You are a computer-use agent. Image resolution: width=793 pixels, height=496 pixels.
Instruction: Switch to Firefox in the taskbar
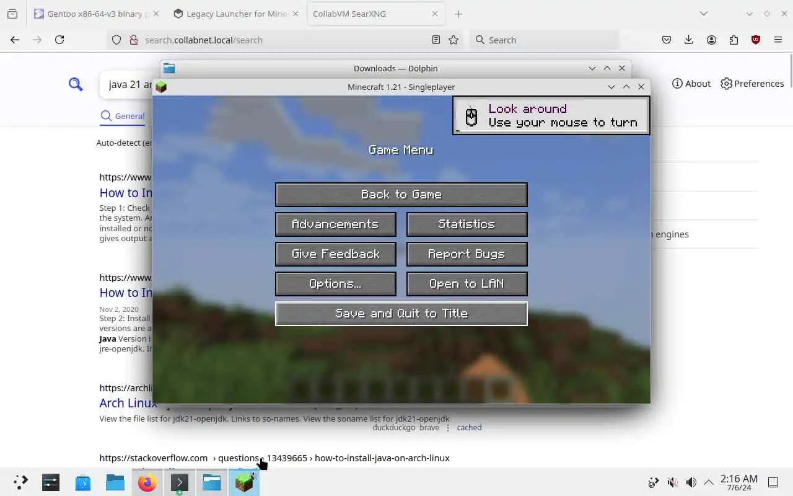tap(147, 482)
